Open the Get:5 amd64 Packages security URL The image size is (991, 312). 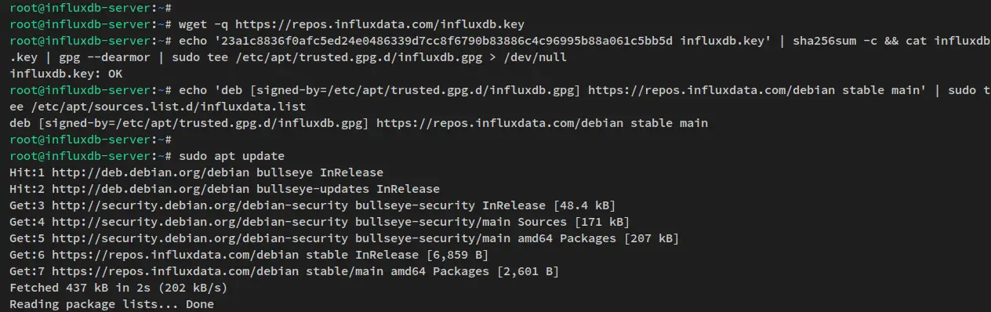pyautogui.click(x=334, y=238)
